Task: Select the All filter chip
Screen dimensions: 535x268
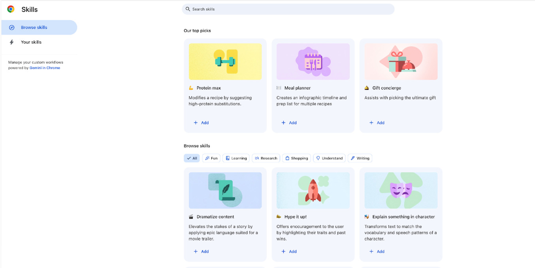Action: 192,158
